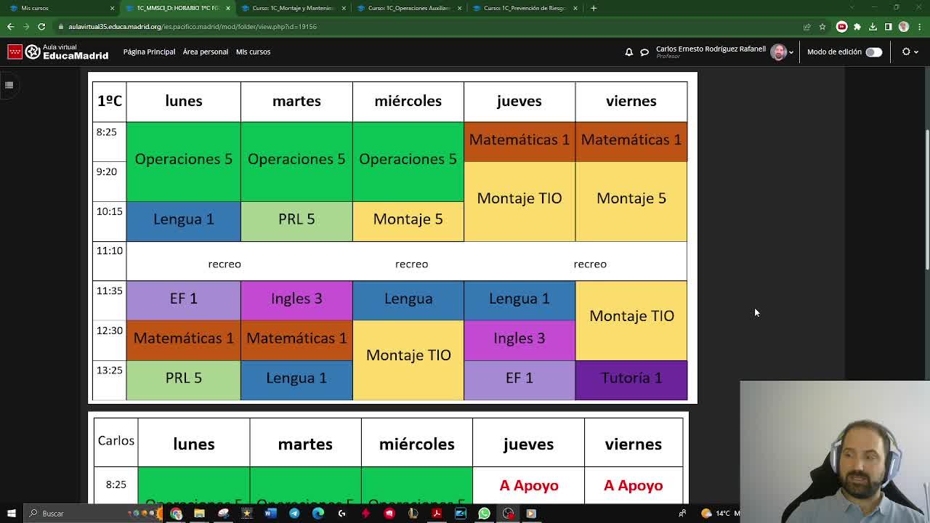Go back to the previous page
The width and height of the screenshot is (930, 523).
point(10,27)
